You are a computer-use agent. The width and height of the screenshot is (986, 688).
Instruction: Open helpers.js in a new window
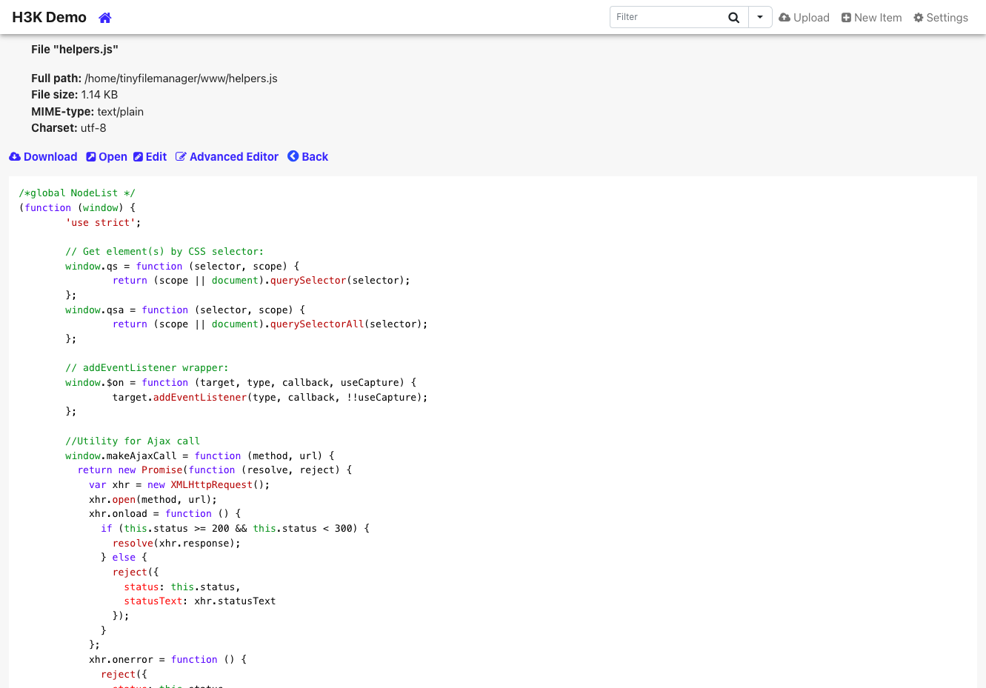click(107, 157)
